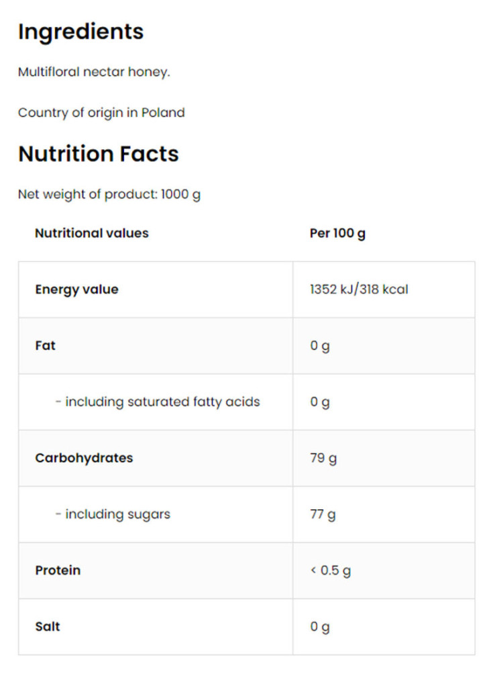Select the Carbohydrates row label
Viewport: 489px width, 688px height.
[84, 458]
